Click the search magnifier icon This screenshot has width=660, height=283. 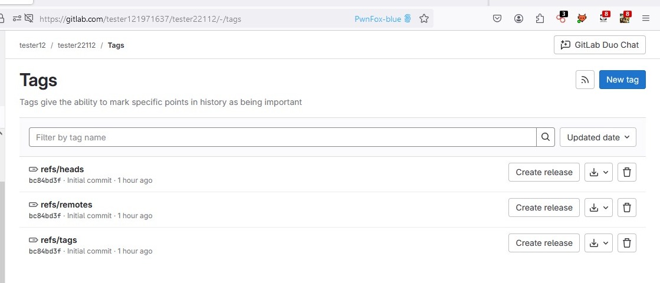coord(546,137)
